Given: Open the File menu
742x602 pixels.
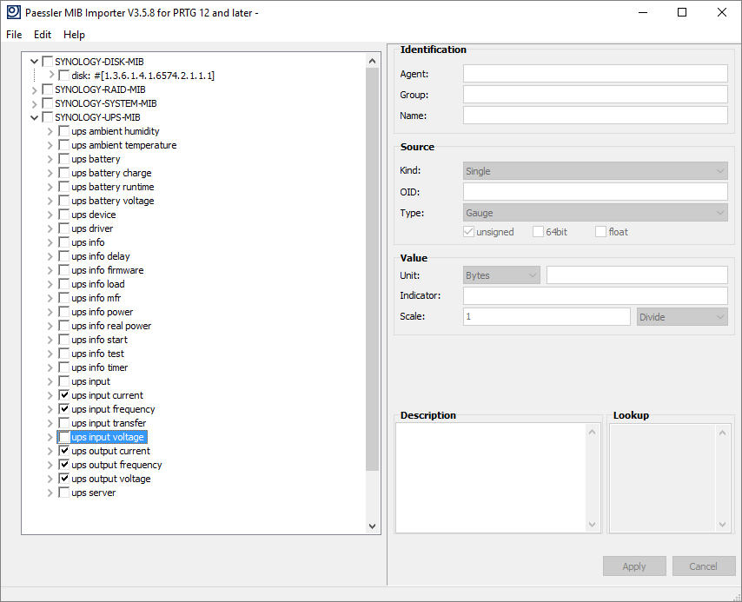Looking at the screenshot, I should click(14, 35).
